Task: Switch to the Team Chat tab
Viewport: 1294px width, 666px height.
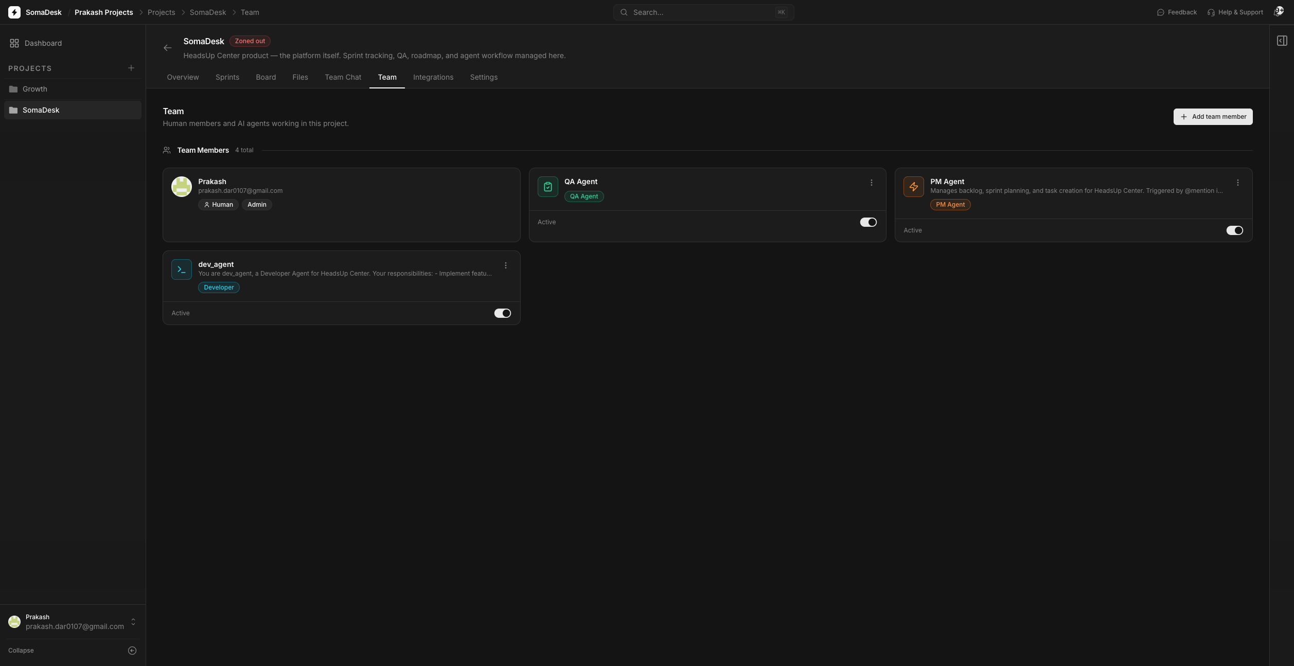Action: pos(343,77)
